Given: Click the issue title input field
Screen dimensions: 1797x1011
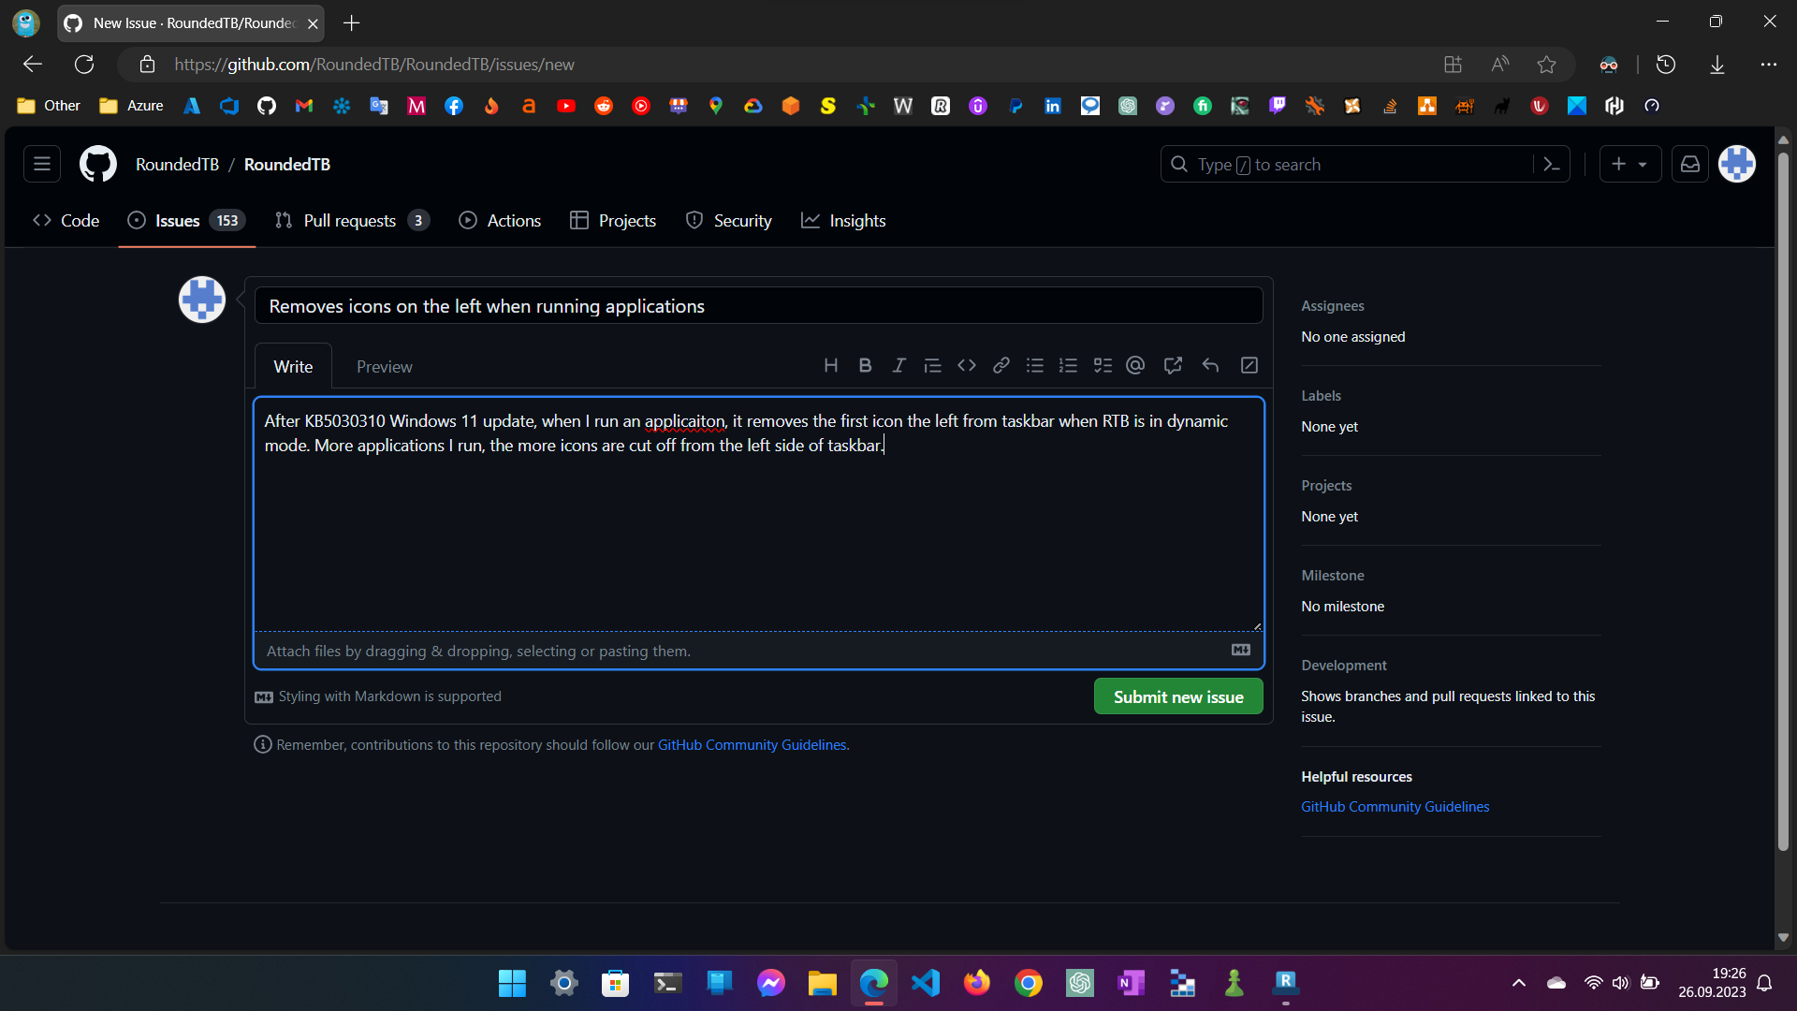Looking at the screenshot, I should (x=758, y=305).
